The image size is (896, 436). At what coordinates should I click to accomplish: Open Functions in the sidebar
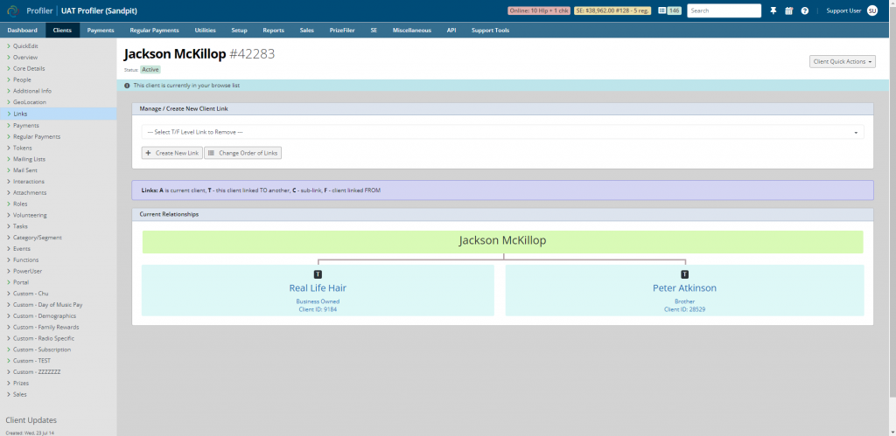25,260
